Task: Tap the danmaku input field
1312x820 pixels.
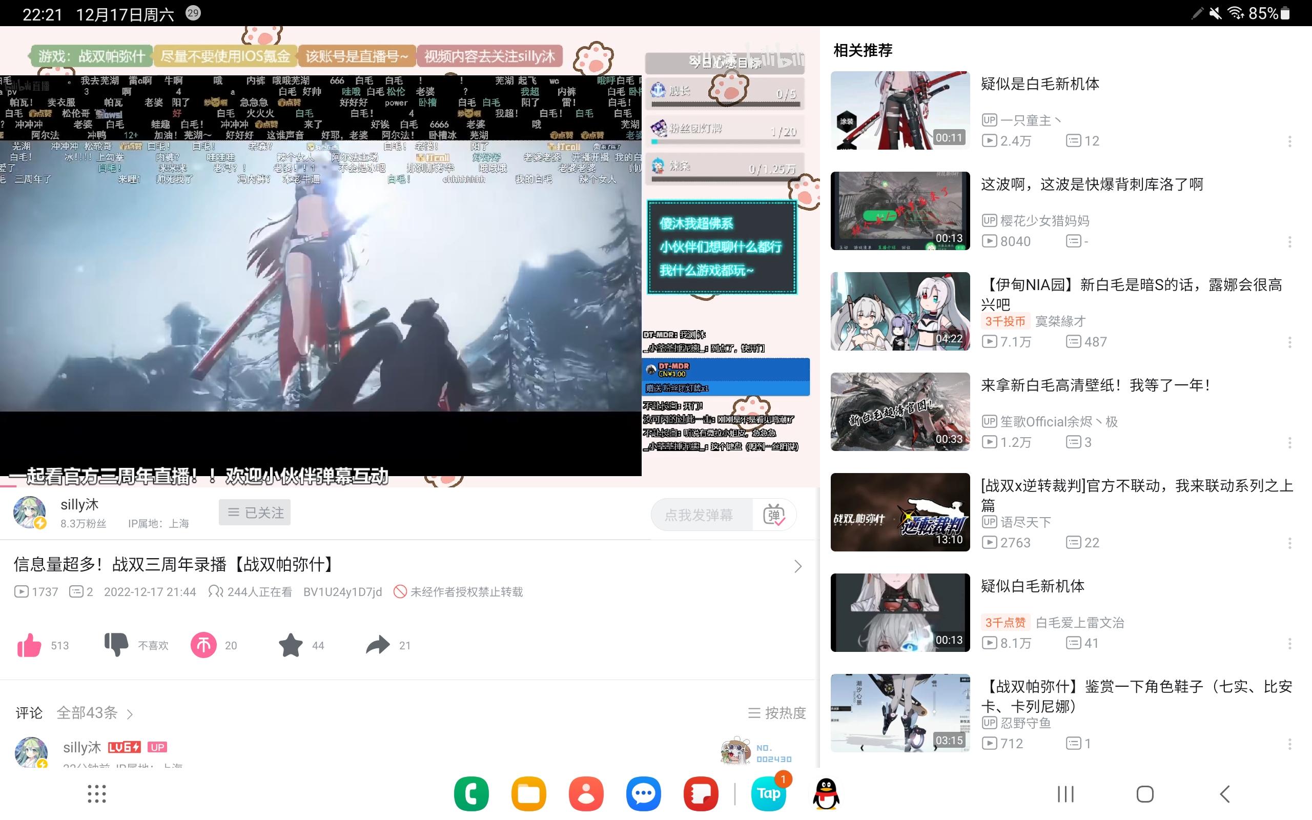Action: (702, 515)
